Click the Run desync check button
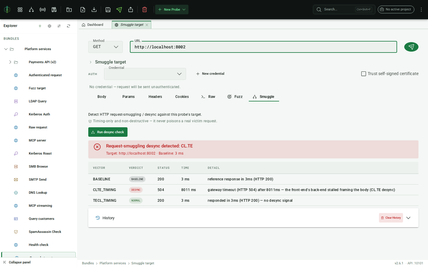The height and width of the screenshot is (267, 428). pos(108,132)
